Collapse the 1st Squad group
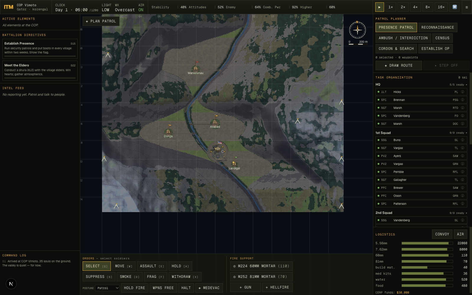 click(421, 133)
